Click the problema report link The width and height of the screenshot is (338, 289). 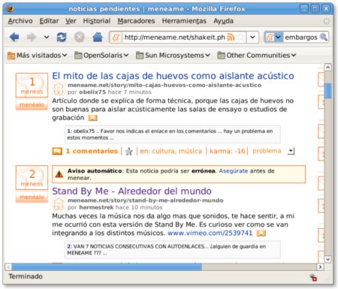coord(267,151)
